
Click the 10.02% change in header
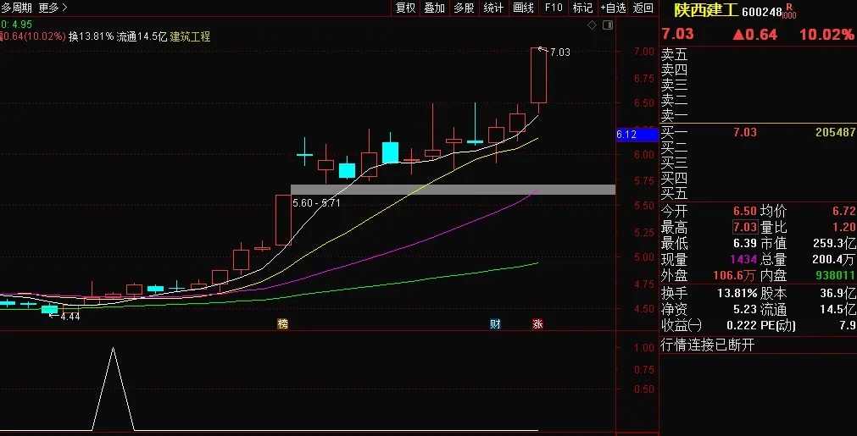(826, 35)
